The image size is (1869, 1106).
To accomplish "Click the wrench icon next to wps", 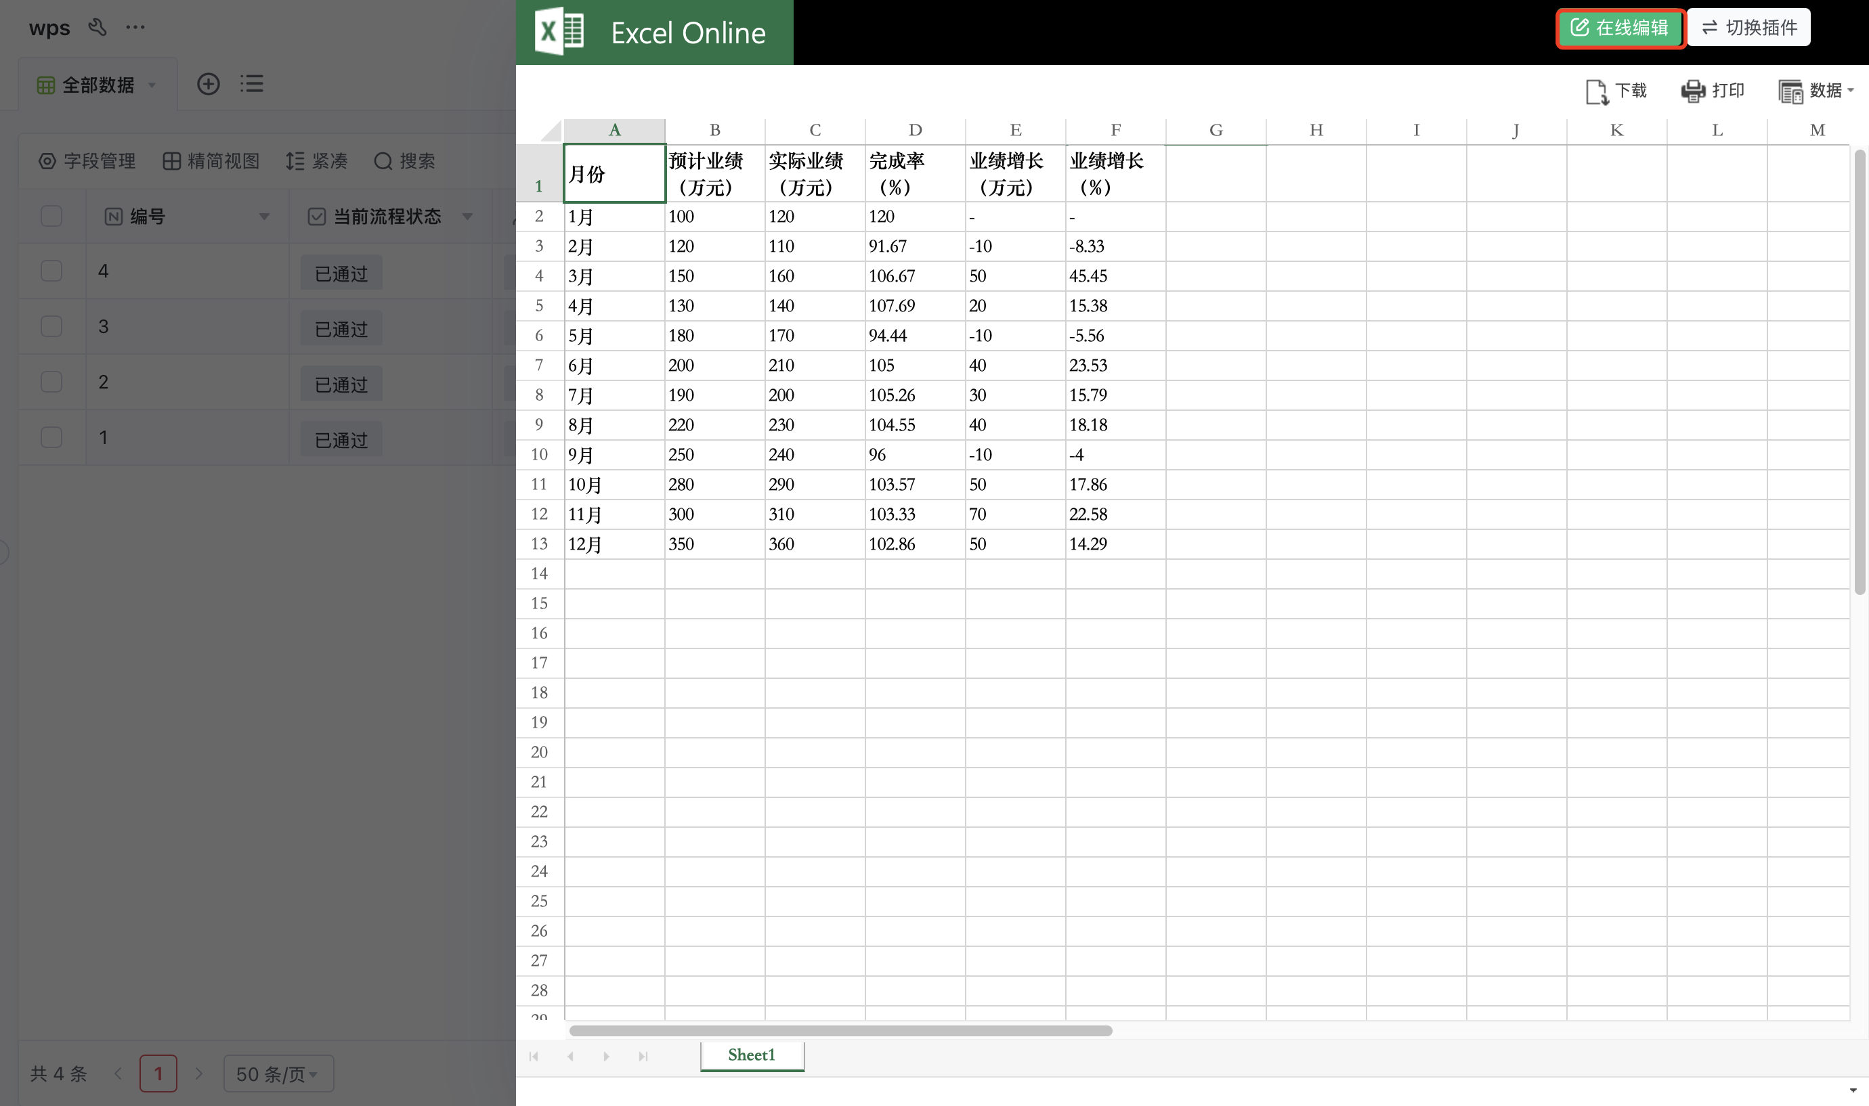I will [x=97, y=28].
